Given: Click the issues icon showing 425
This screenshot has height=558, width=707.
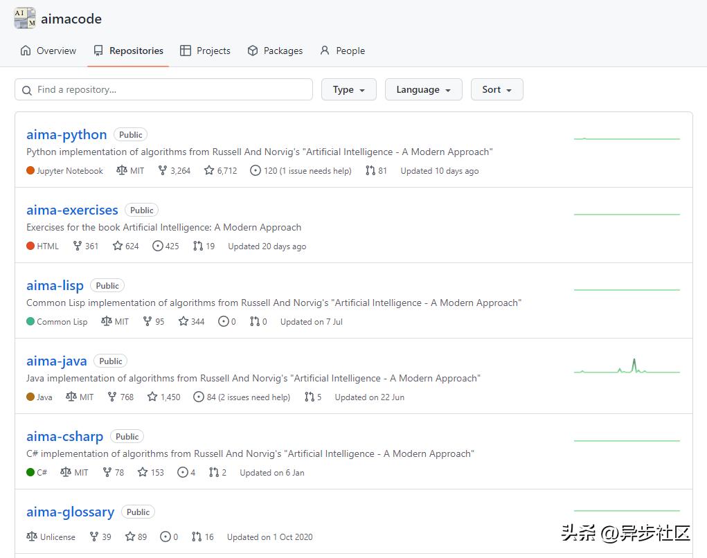Looking at the screenshot, I should [157, 246].
